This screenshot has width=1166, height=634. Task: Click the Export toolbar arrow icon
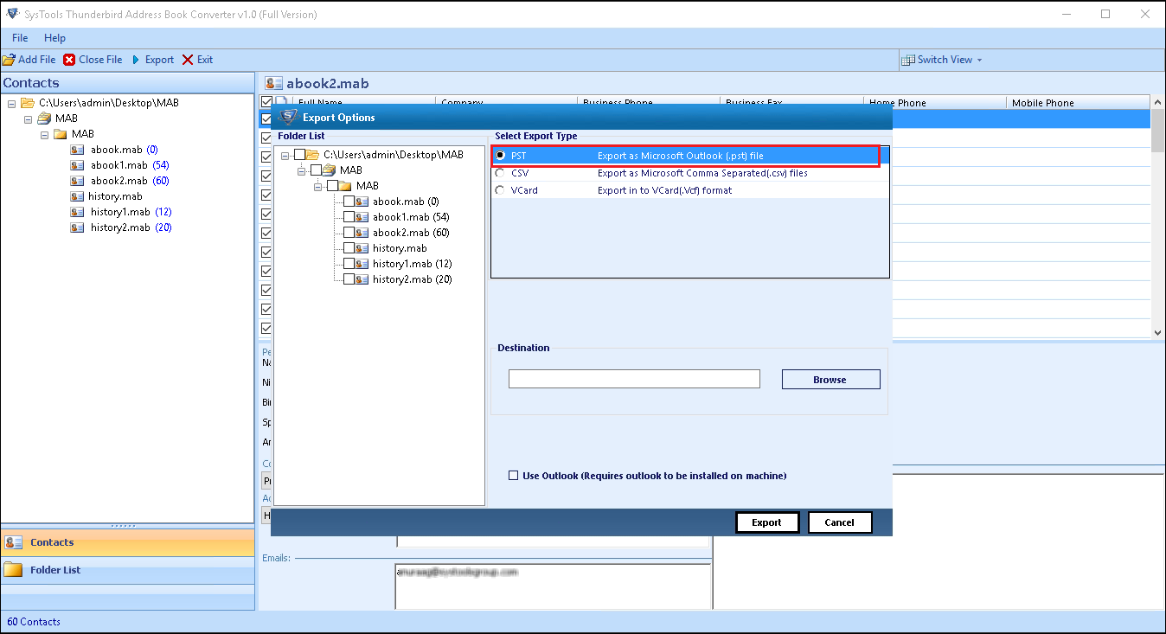pos(135,60)
